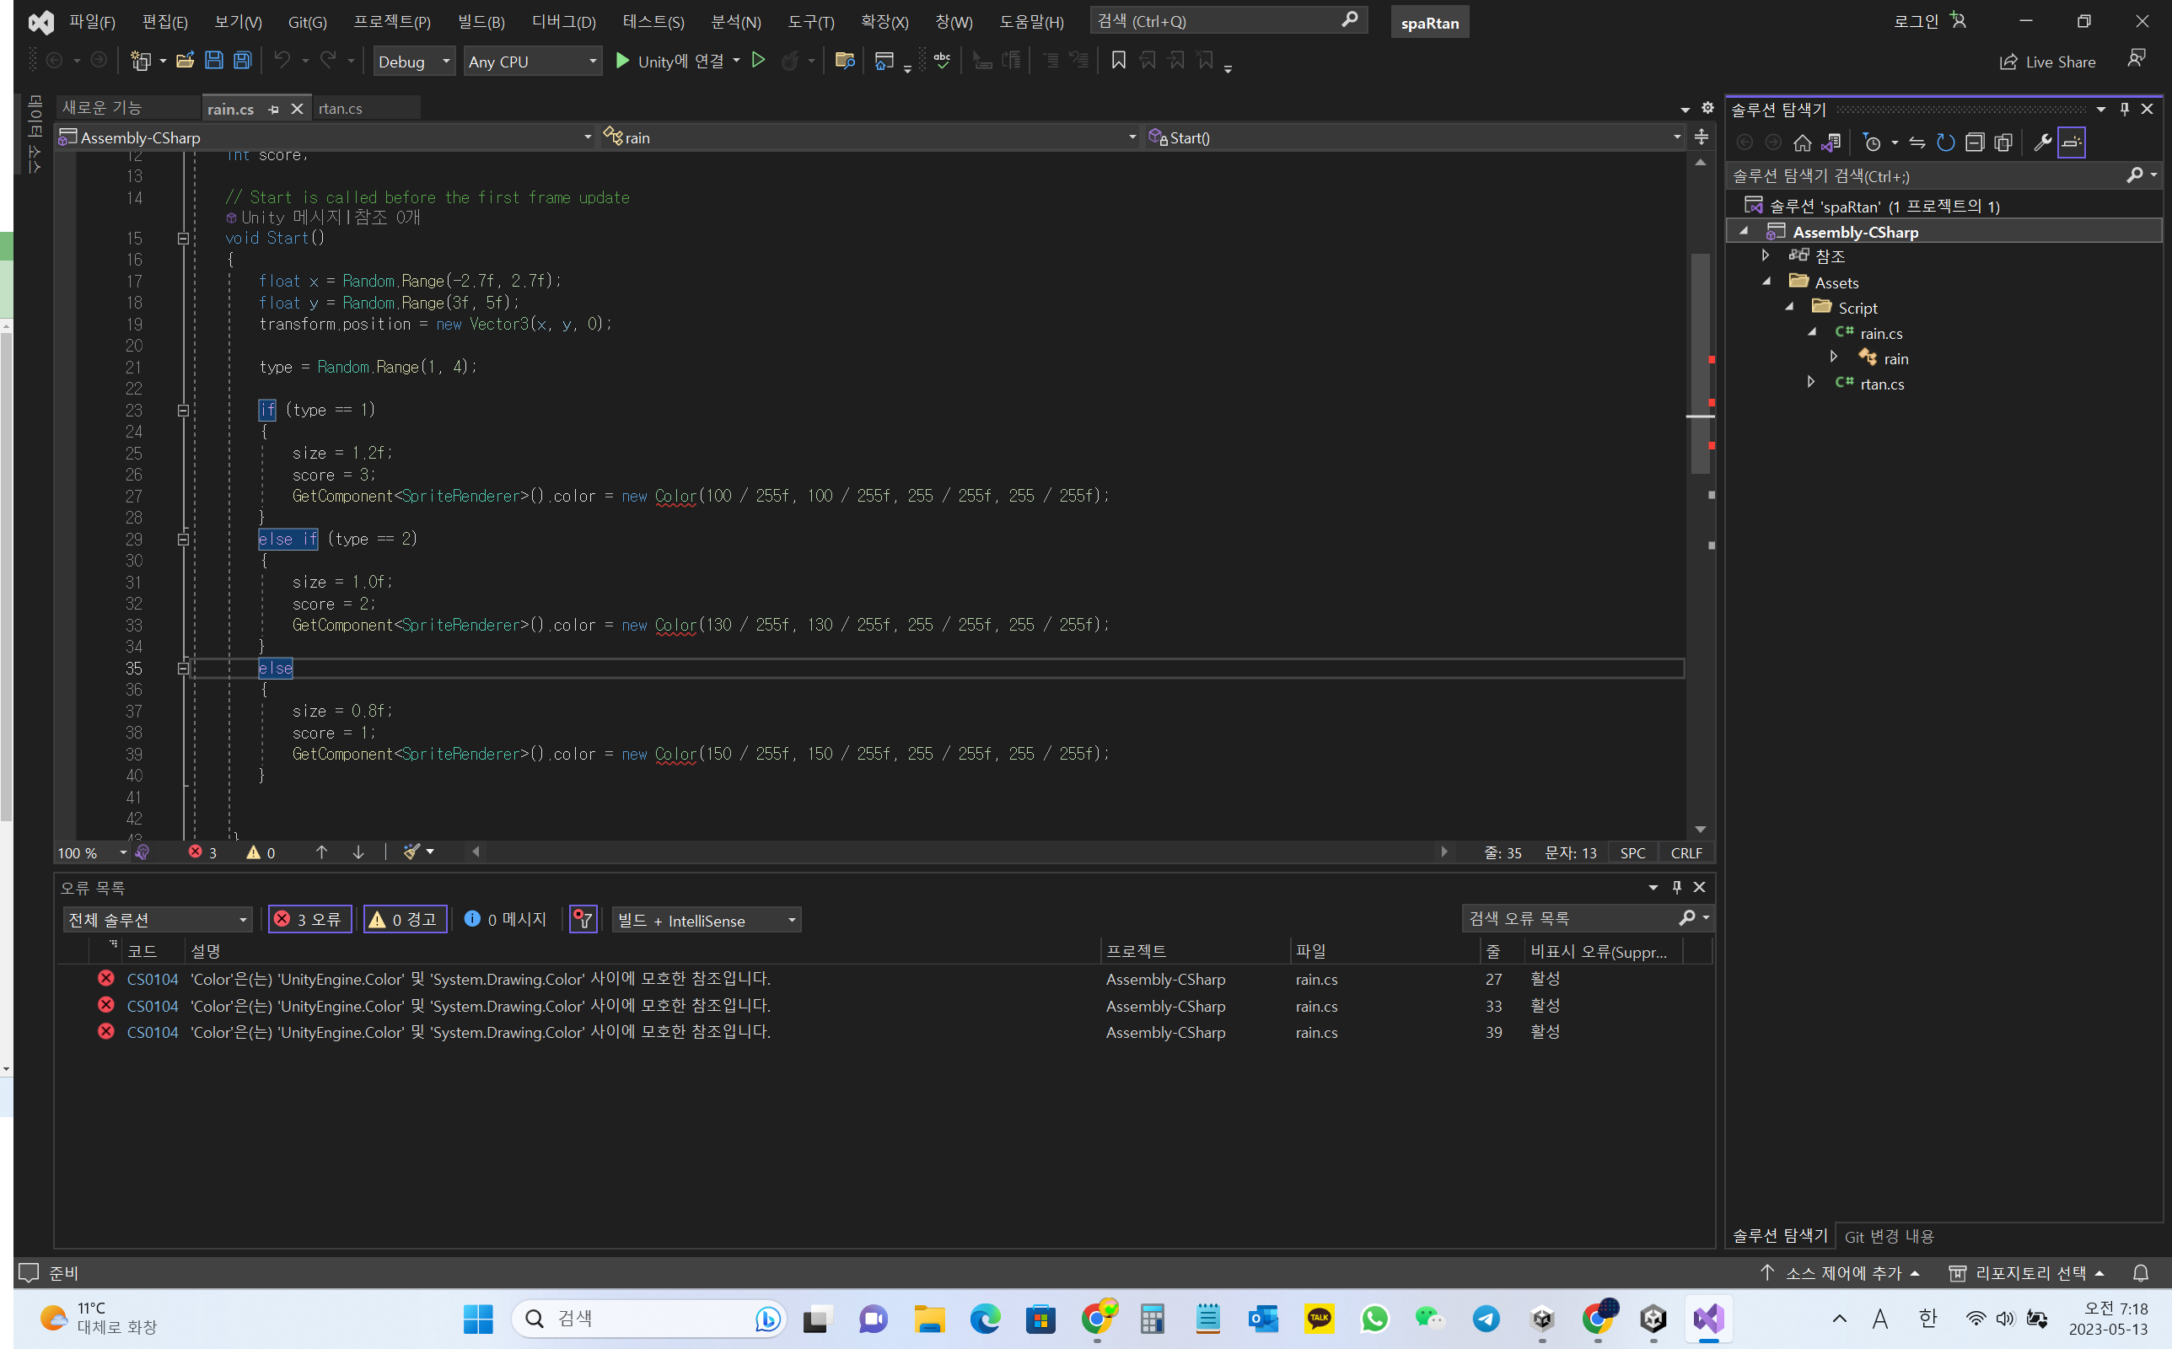Open a file using the Open File icon
The width and height of the screenshot is (2172, 1349).
point(185,61)
